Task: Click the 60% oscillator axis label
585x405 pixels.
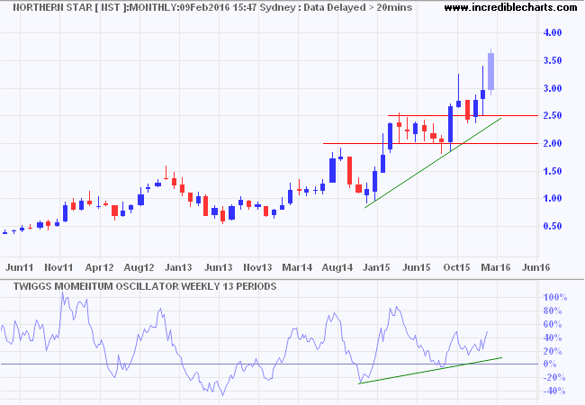Action: [553, 324]
